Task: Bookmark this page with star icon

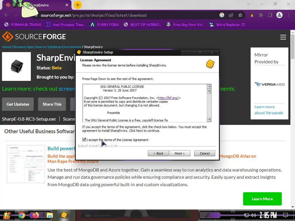Action: [240, 15]
